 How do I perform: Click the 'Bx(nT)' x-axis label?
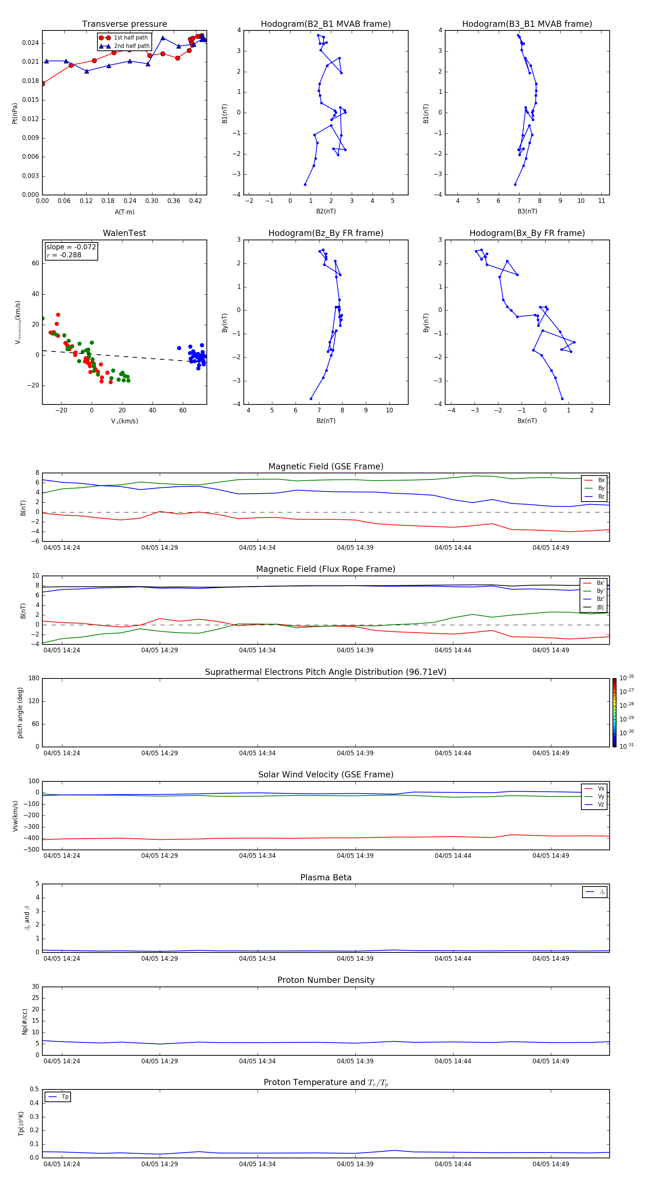(527, 421)
